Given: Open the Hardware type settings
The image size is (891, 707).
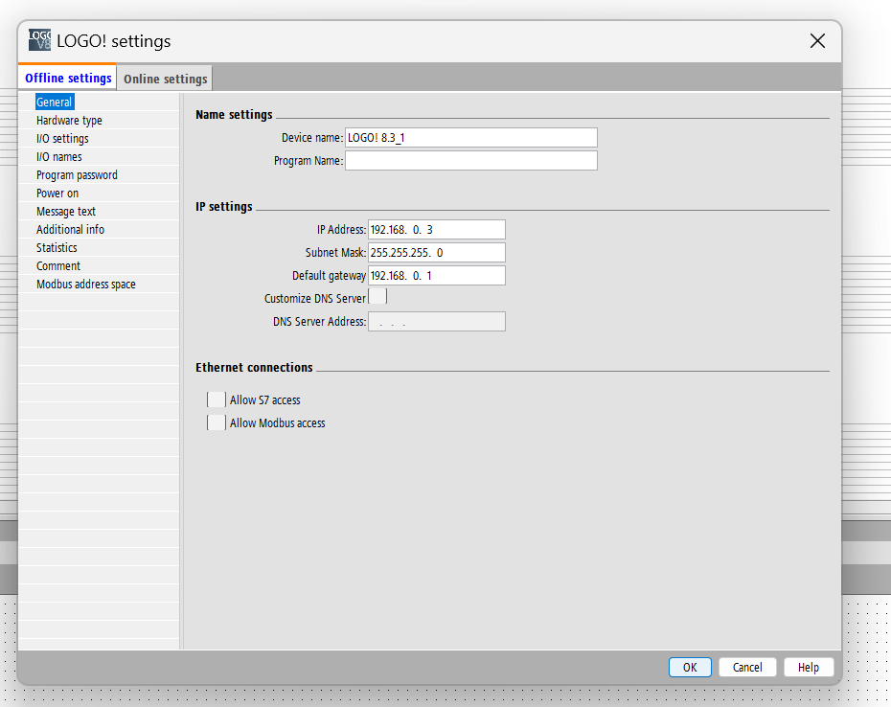Looking at the screenshot, I should click(x=69, y=120).
